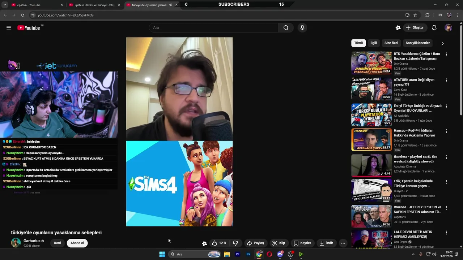Save video with Kaydet button
The height and width of the screenshot is (260, 463).
302,243
